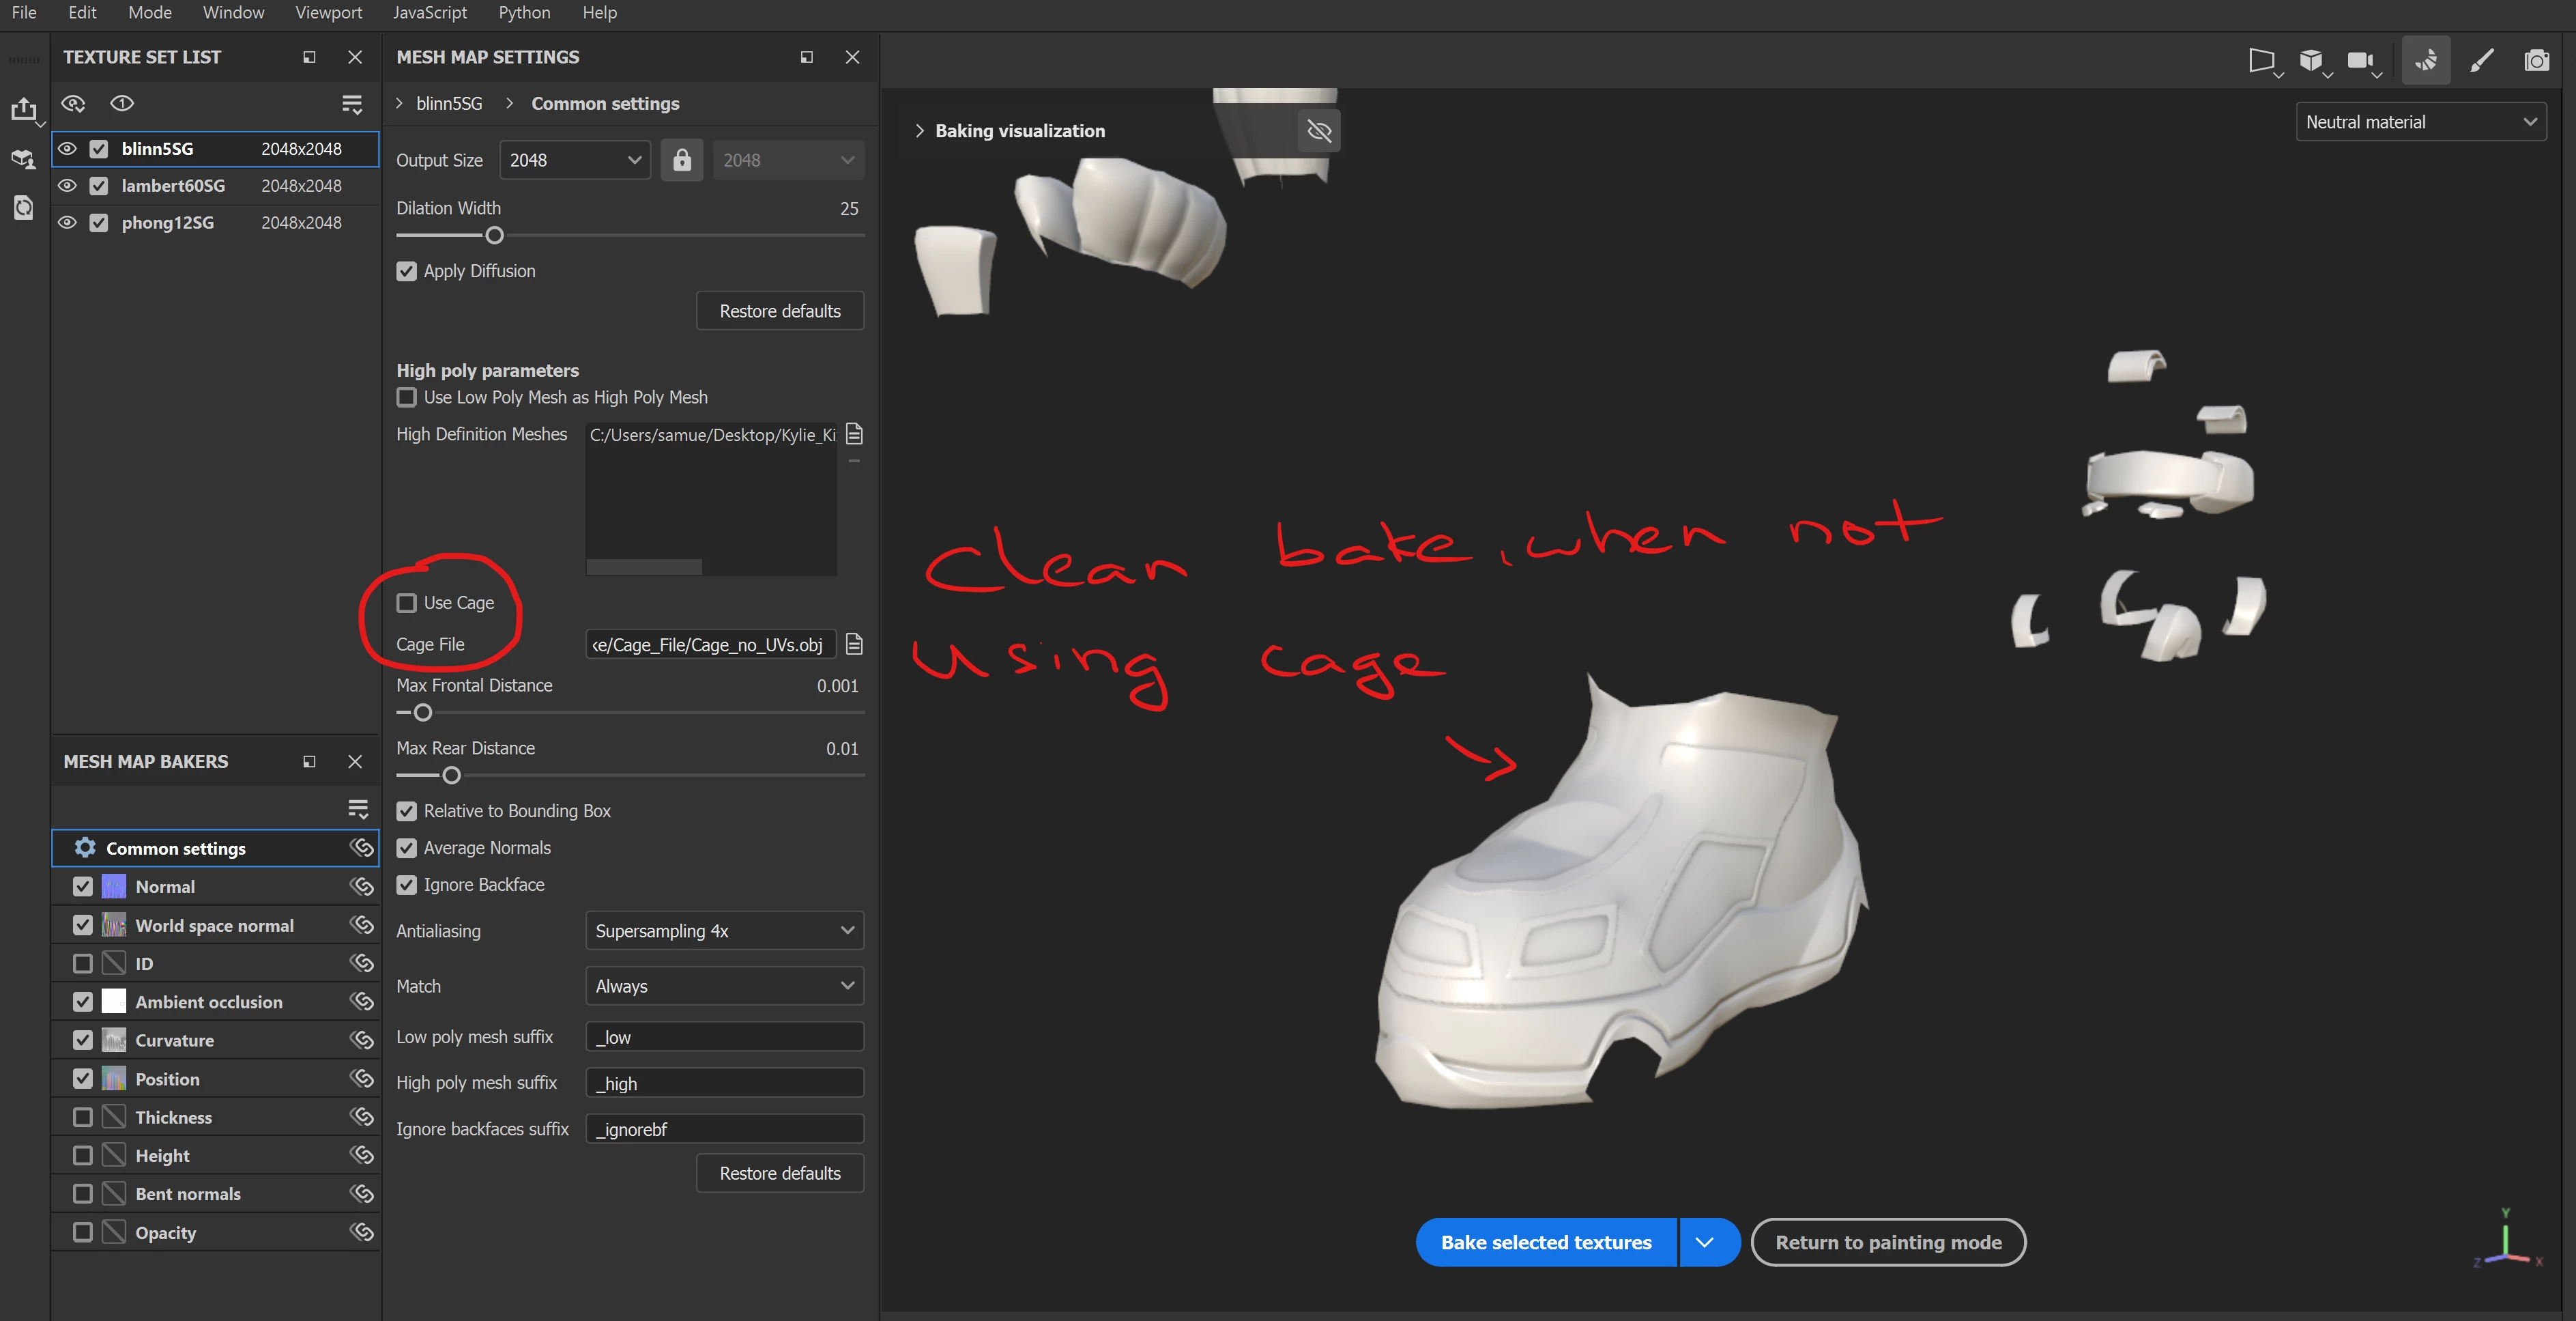Image resolution: width=2576 pixels, height=1321 pixels.
Task: Open the Python menu
Action: (x=524, y=13)
